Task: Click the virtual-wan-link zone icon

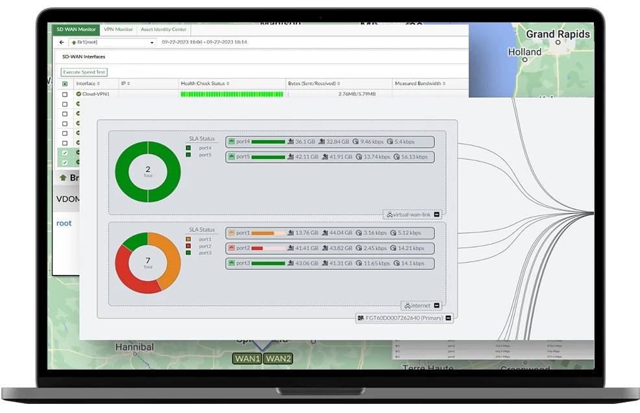Action: pyautogui.click(x=389, y=214)
